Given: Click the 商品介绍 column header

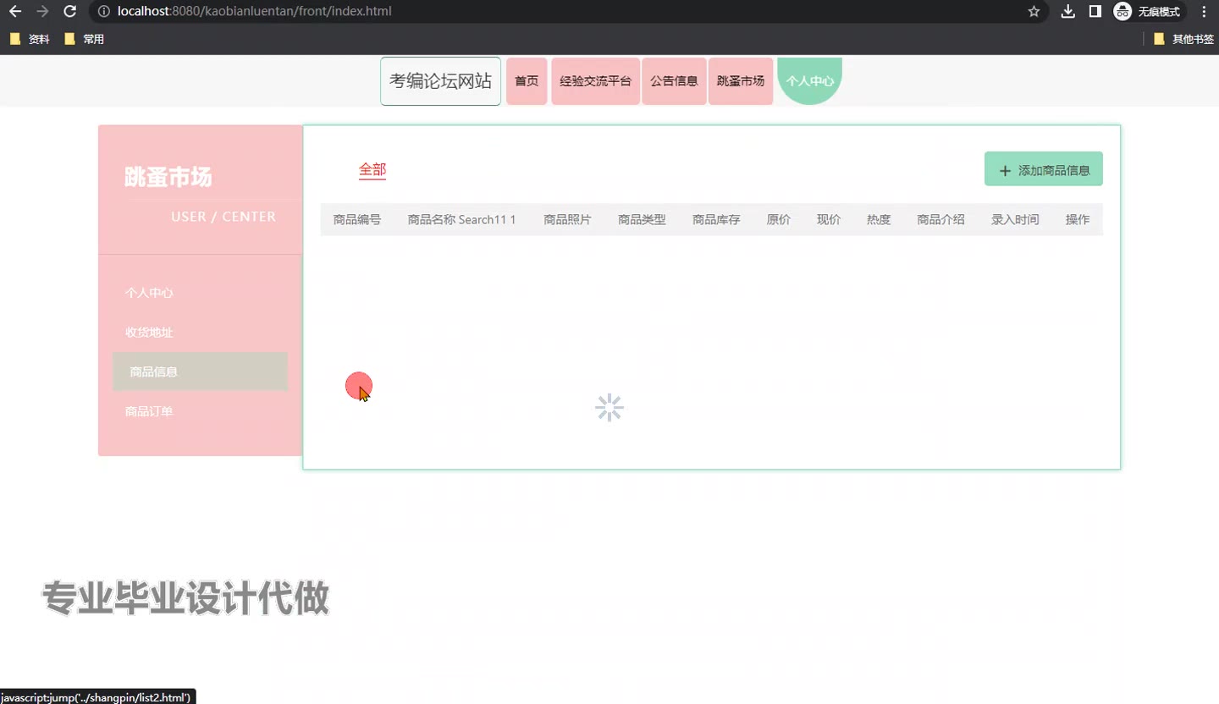Looking at the screenshot, I should pos(940,220).
